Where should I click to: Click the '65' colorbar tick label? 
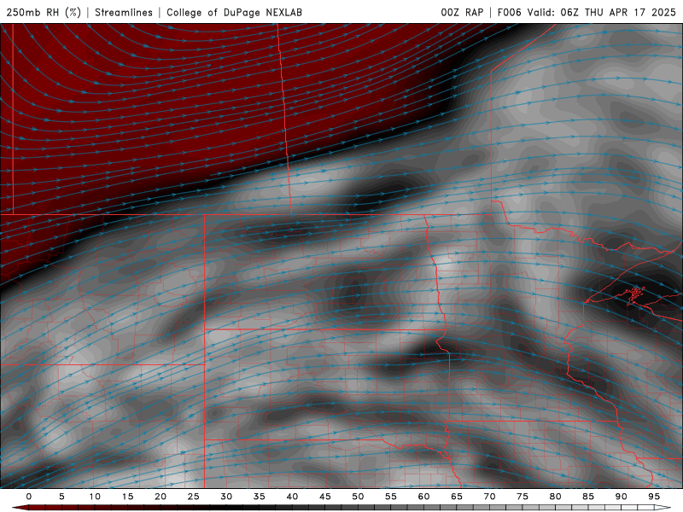tap(457, 497)
